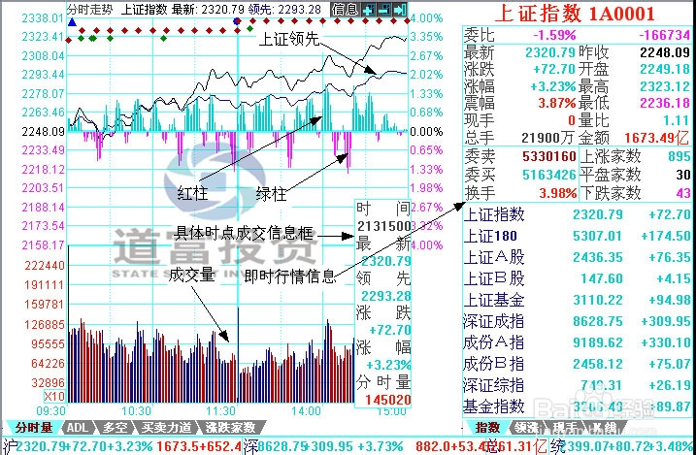
Task: Switch to the 分时量 tab
Action: pyautogui.click(x=33, y=428)
